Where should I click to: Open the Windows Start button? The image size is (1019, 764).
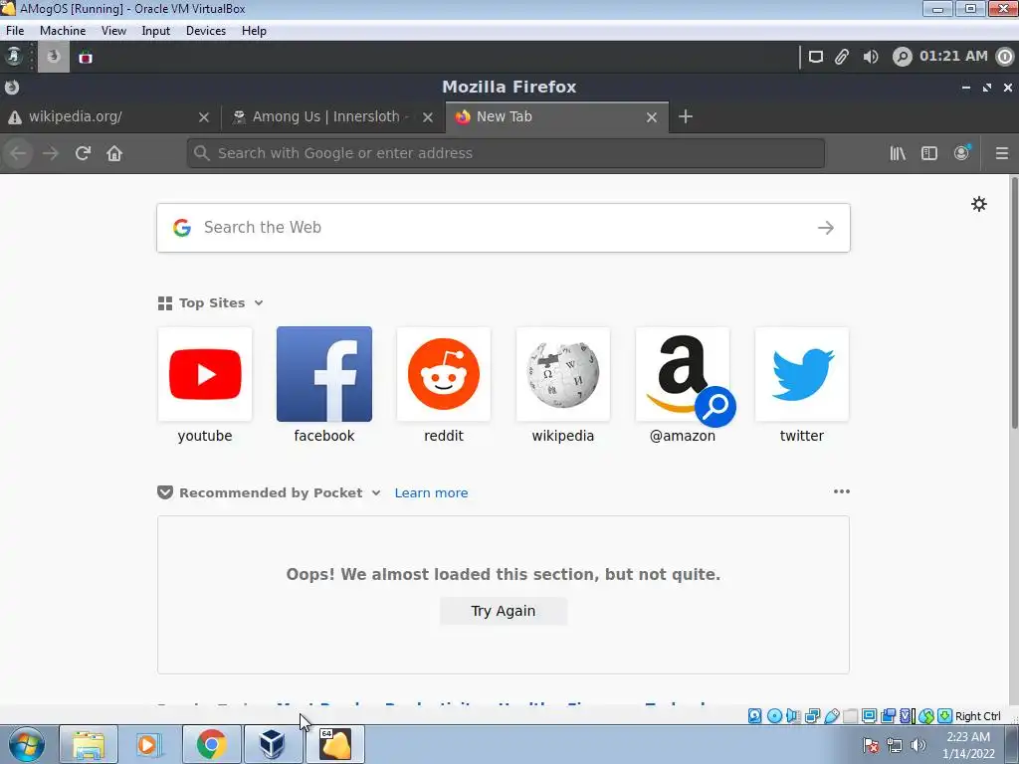27,744
